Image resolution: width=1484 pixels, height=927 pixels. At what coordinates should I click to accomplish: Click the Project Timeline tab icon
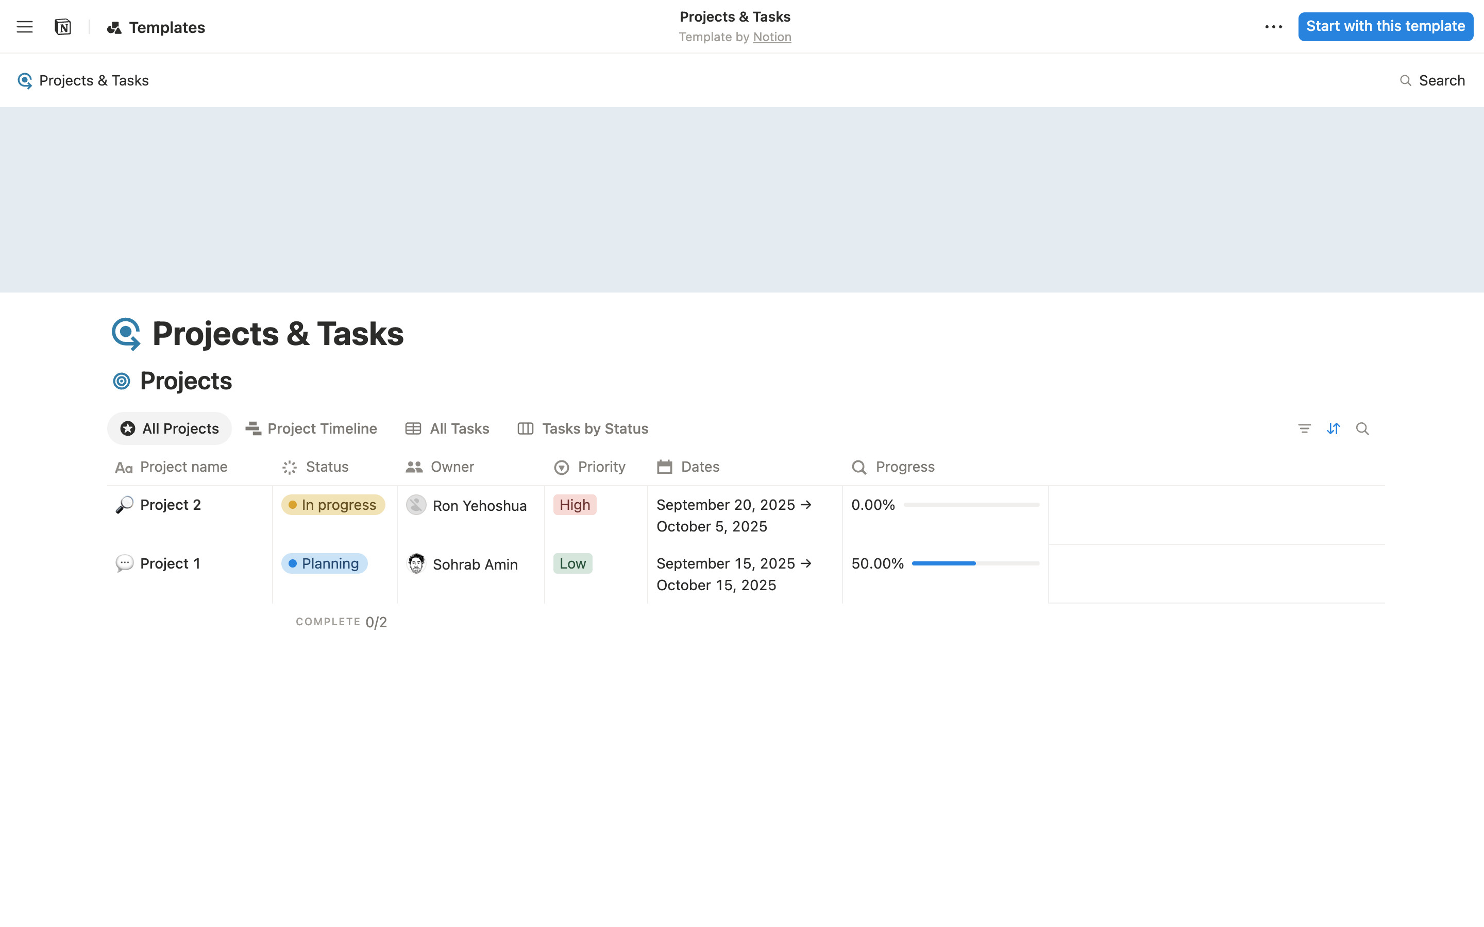click(x=254, y=428)
